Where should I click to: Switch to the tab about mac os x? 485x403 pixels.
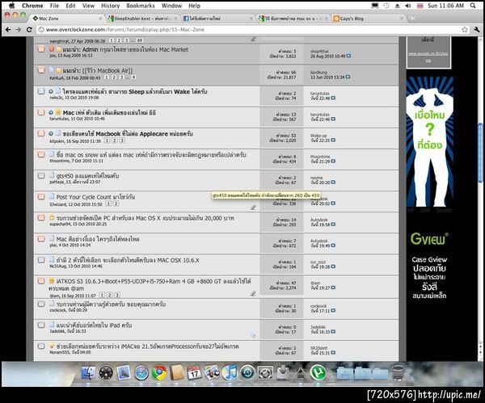click(x=293, y=19)
